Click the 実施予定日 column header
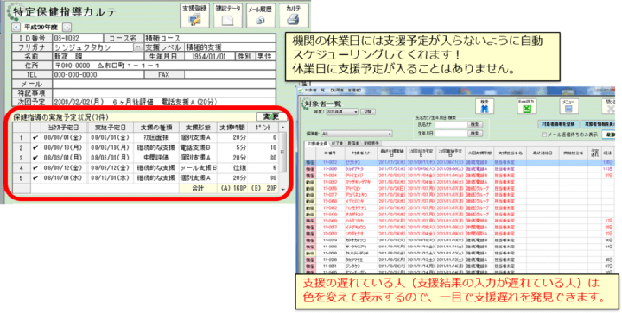622x313 pixels. (111, 128)
